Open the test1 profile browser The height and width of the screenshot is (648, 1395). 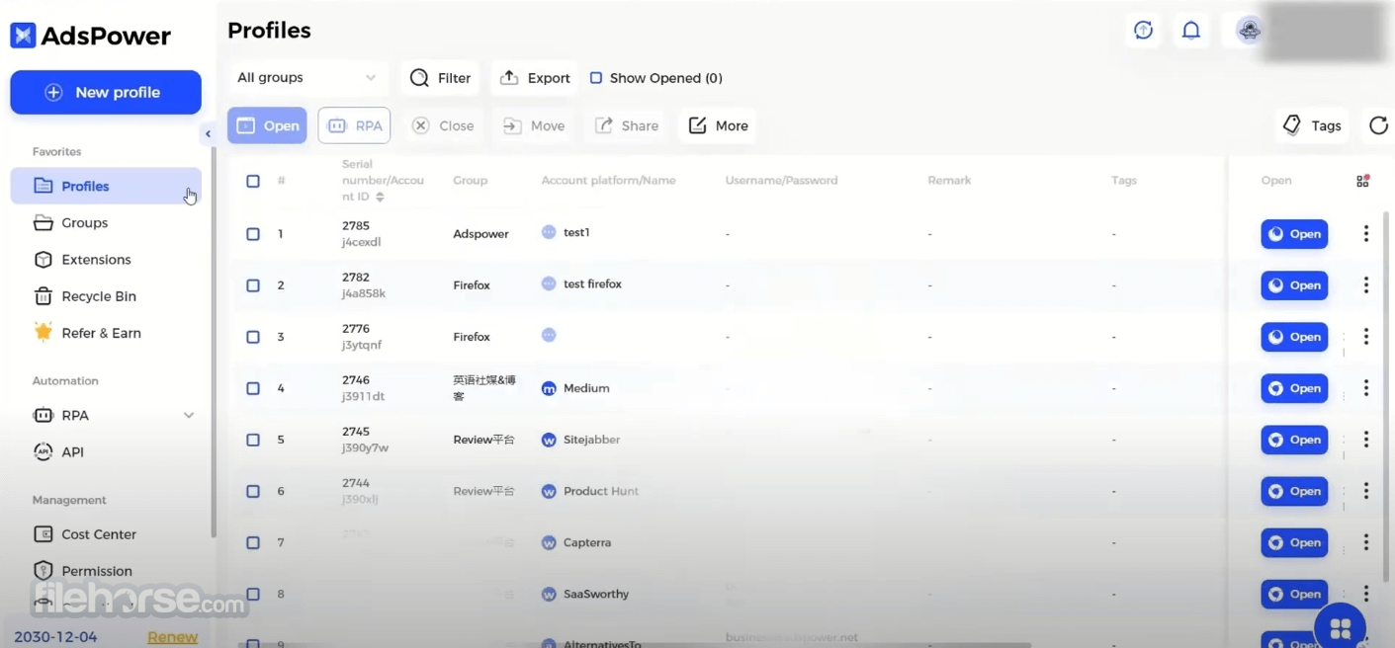(x=1294, y=234)
